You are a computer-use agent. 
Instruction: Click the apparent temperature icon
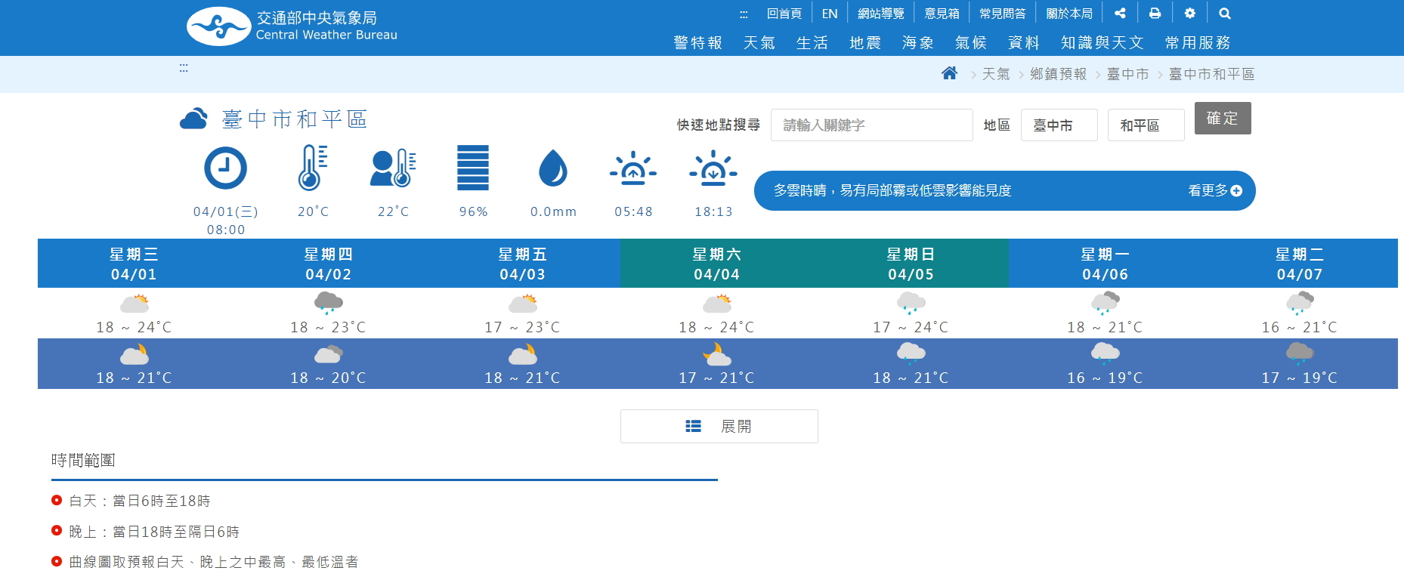(x=393, y=168)
